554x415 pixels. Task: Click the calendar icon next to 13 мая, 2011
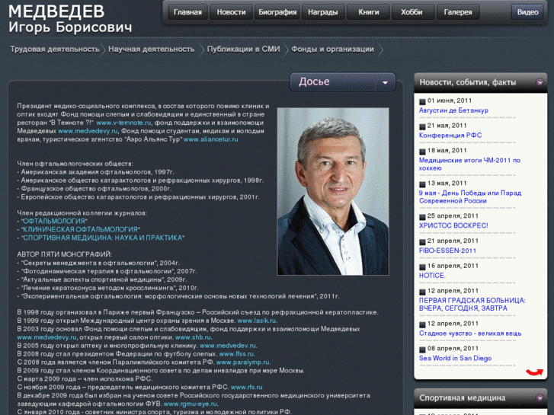tap(422, 184)
